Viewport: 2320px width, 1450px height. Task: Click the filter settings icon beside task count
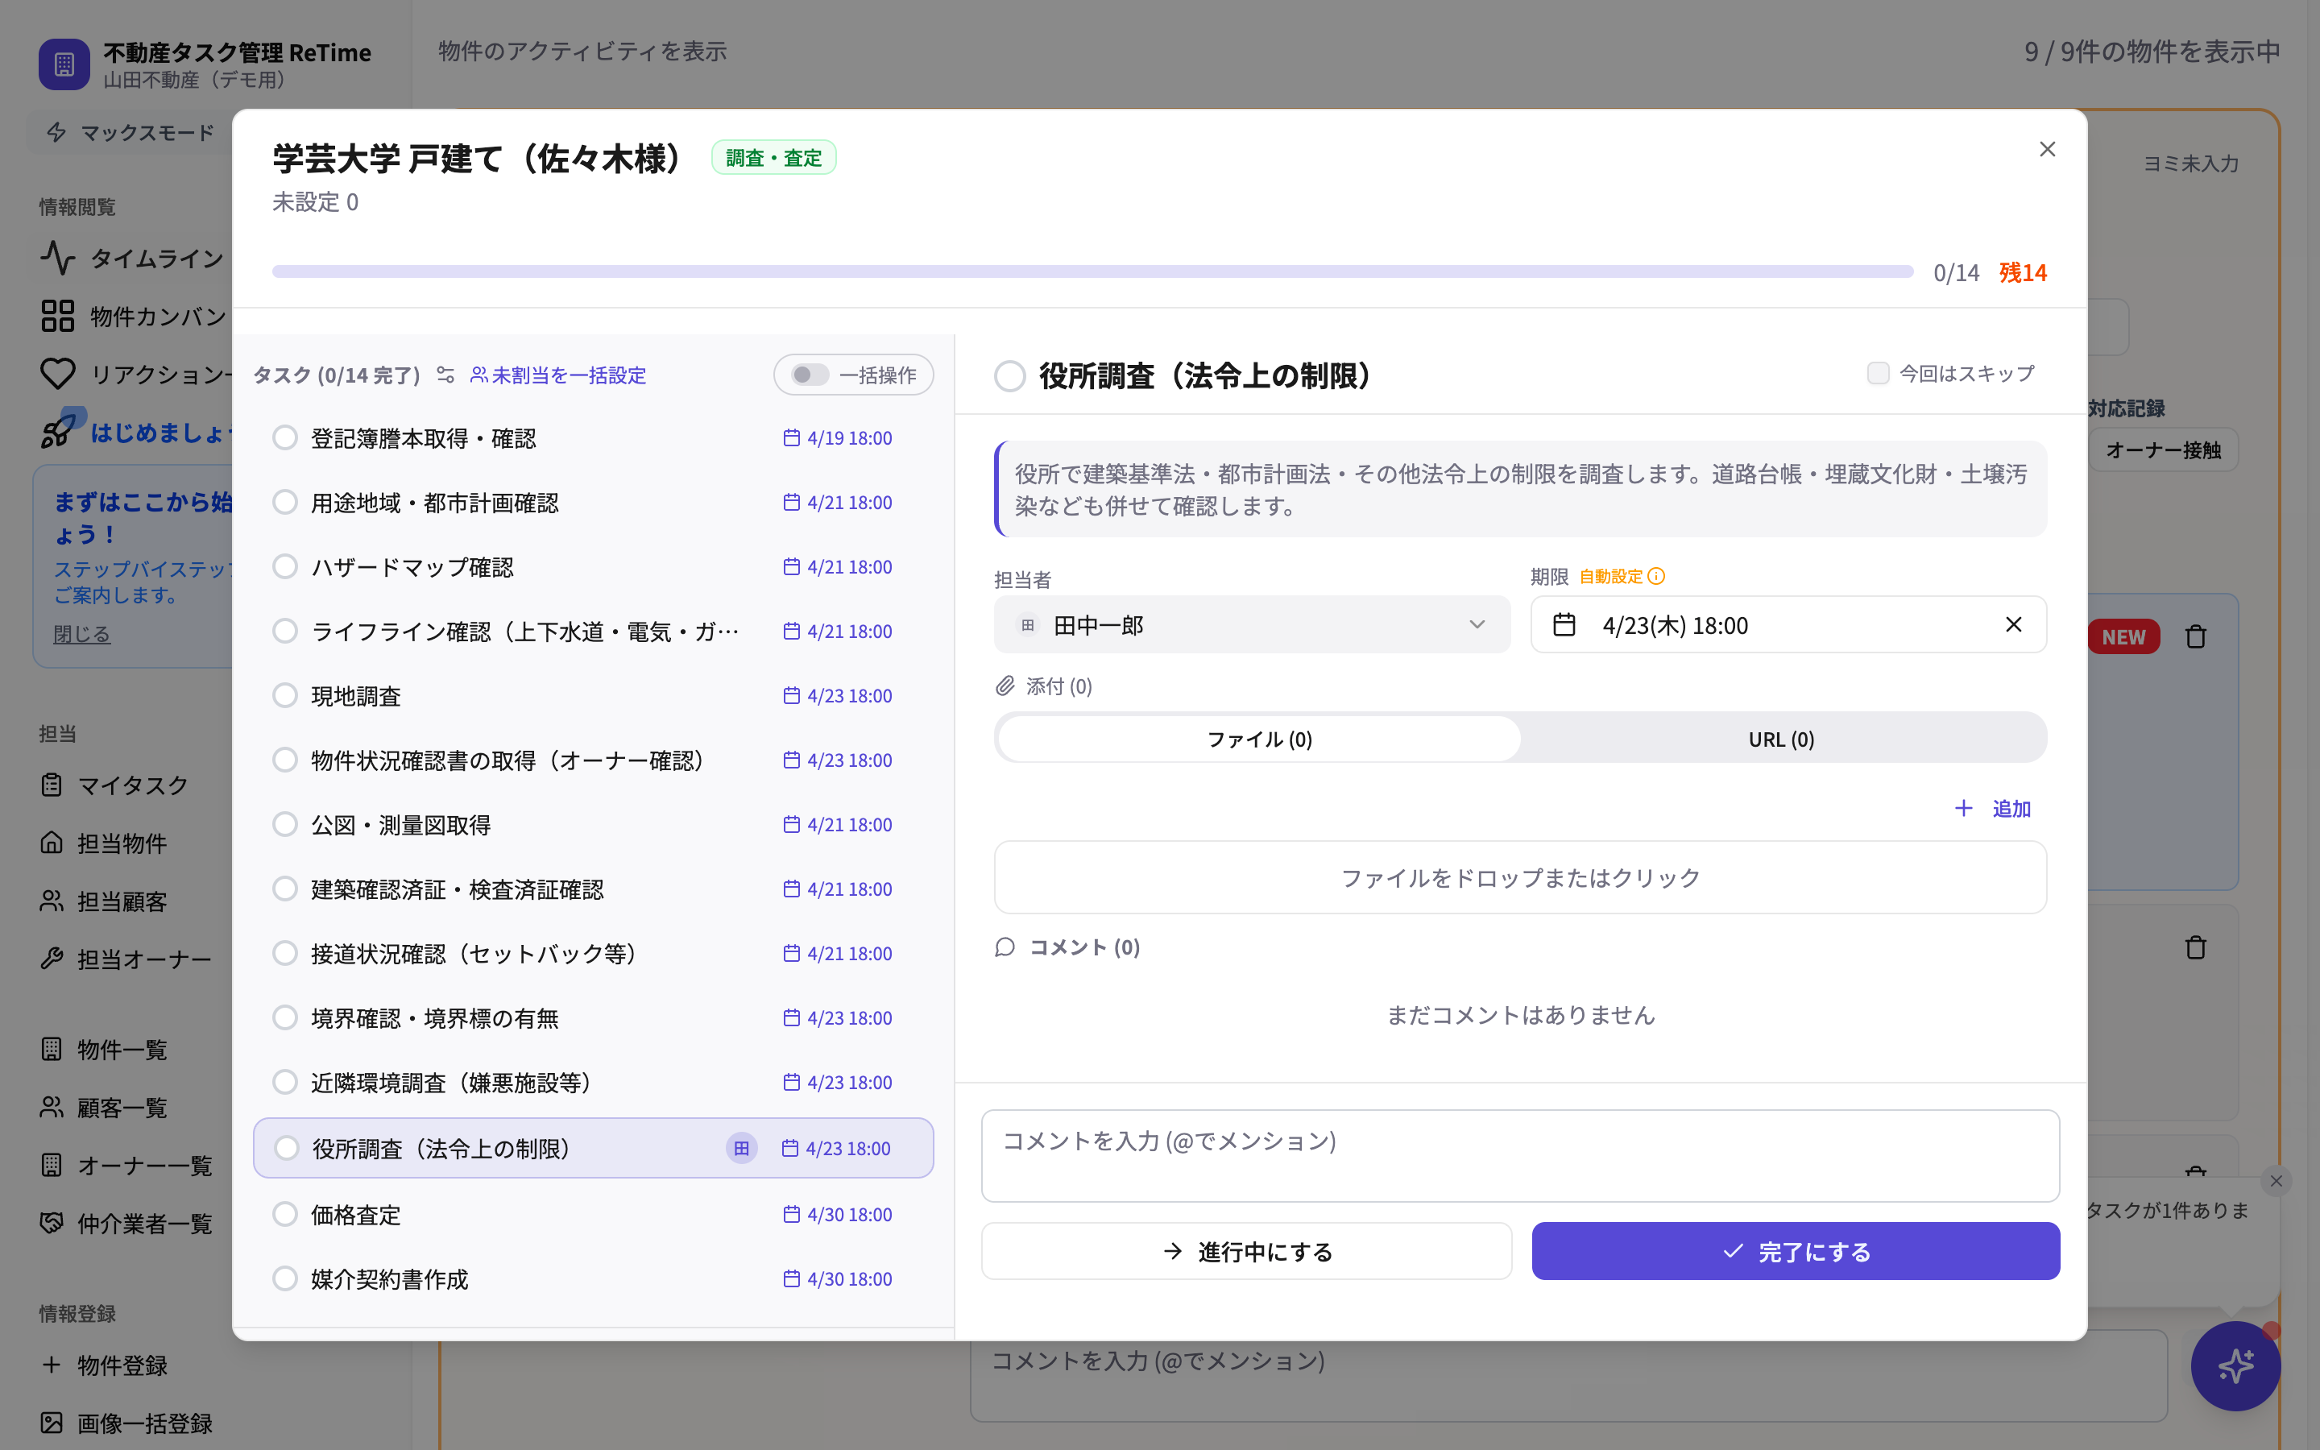click(445, 375)
